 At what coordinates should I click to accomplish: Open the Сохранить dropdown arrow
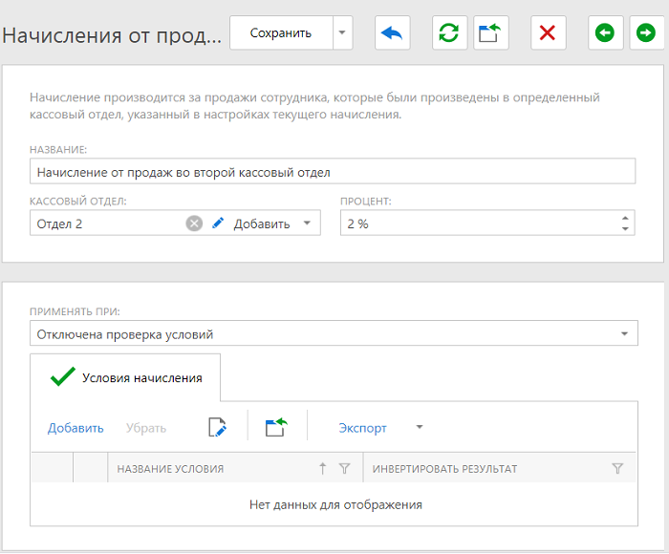click(x=342, y=32)
